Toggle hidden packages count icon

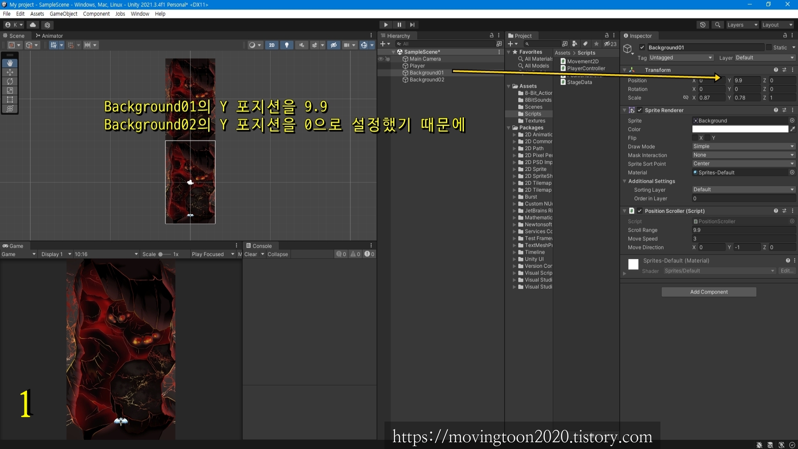pyautogui.click(x=611, y=44)
